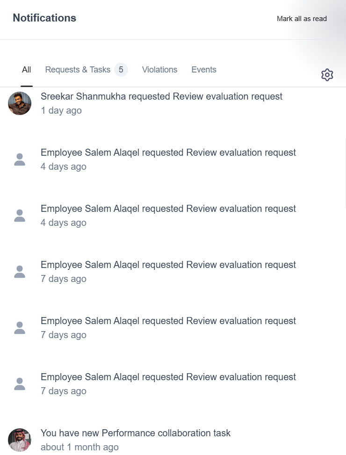Click the "1 day ago" timestamp

(61, 111)
